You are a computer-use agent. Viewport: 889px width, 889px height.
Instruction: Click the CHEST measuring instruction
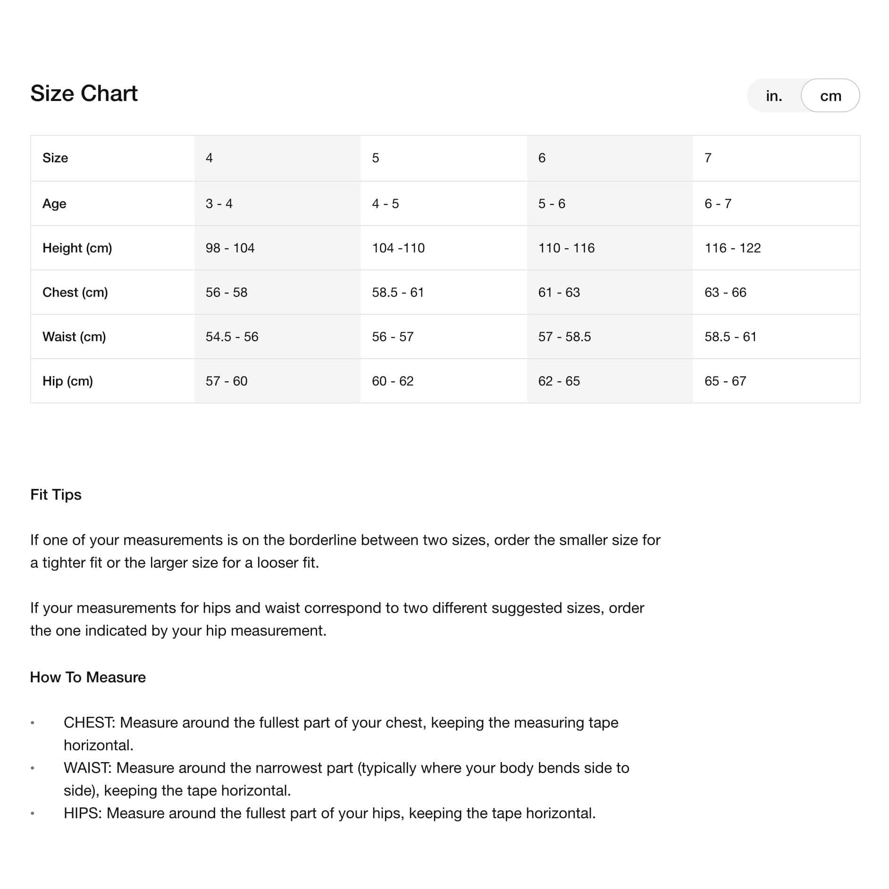pos(341,734)
